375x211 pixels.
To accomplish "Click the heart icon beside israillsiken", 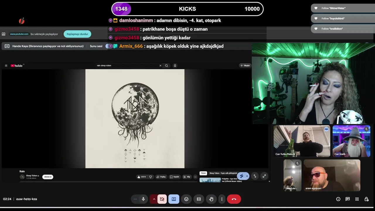I will point(316,29).
